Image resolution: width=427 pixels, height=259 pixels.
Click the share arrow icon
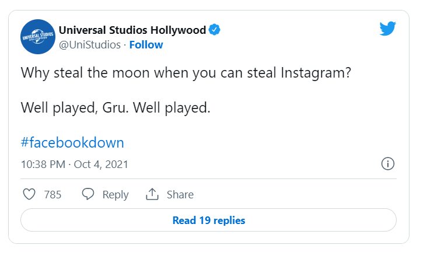click(152, 194)
